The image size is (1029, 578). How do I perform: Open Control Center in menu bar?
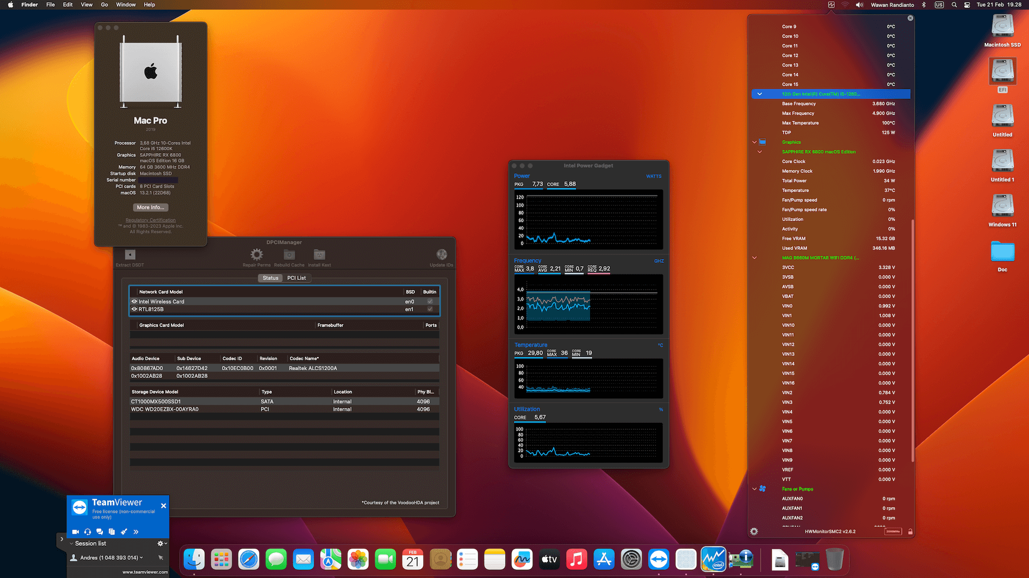click(967, 5)
